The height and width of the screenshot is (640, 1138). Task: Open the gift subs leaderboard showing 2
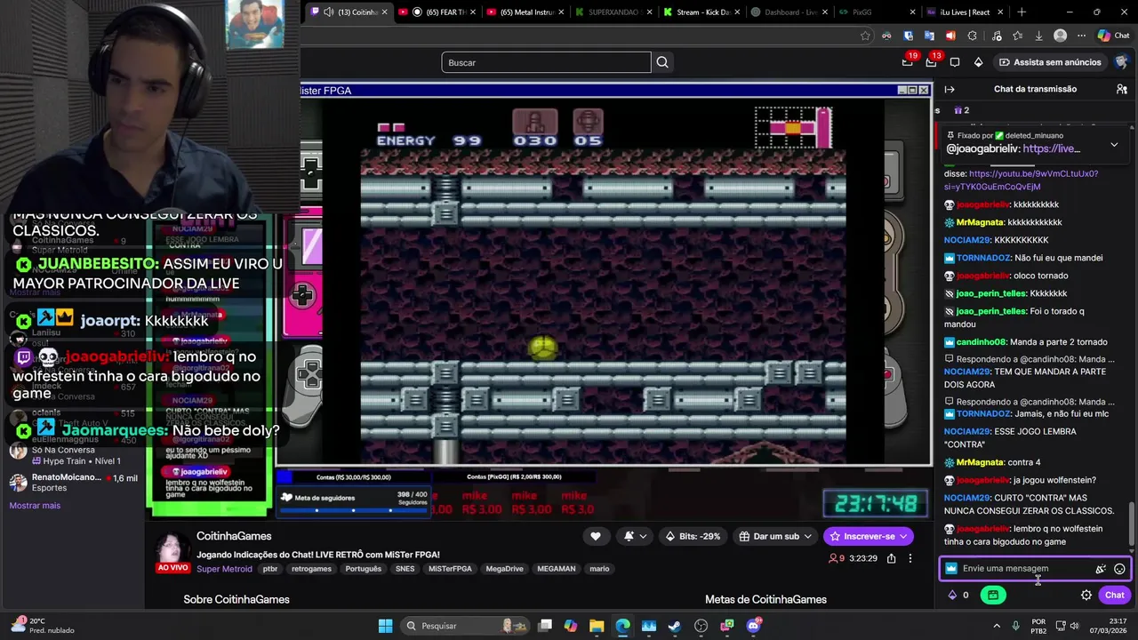point(961,110)
